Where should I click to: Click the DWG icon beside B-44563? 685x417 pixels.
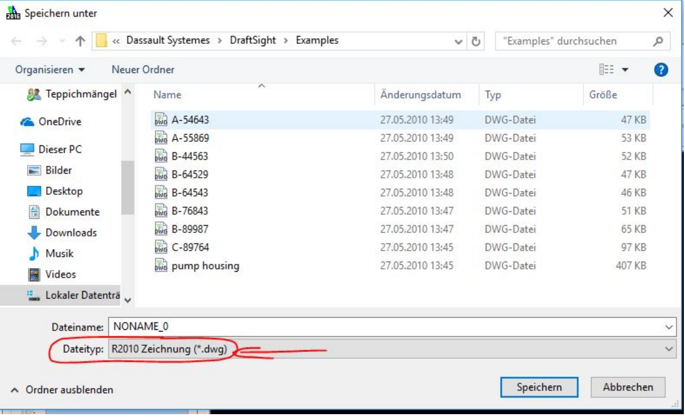(160, 156)
